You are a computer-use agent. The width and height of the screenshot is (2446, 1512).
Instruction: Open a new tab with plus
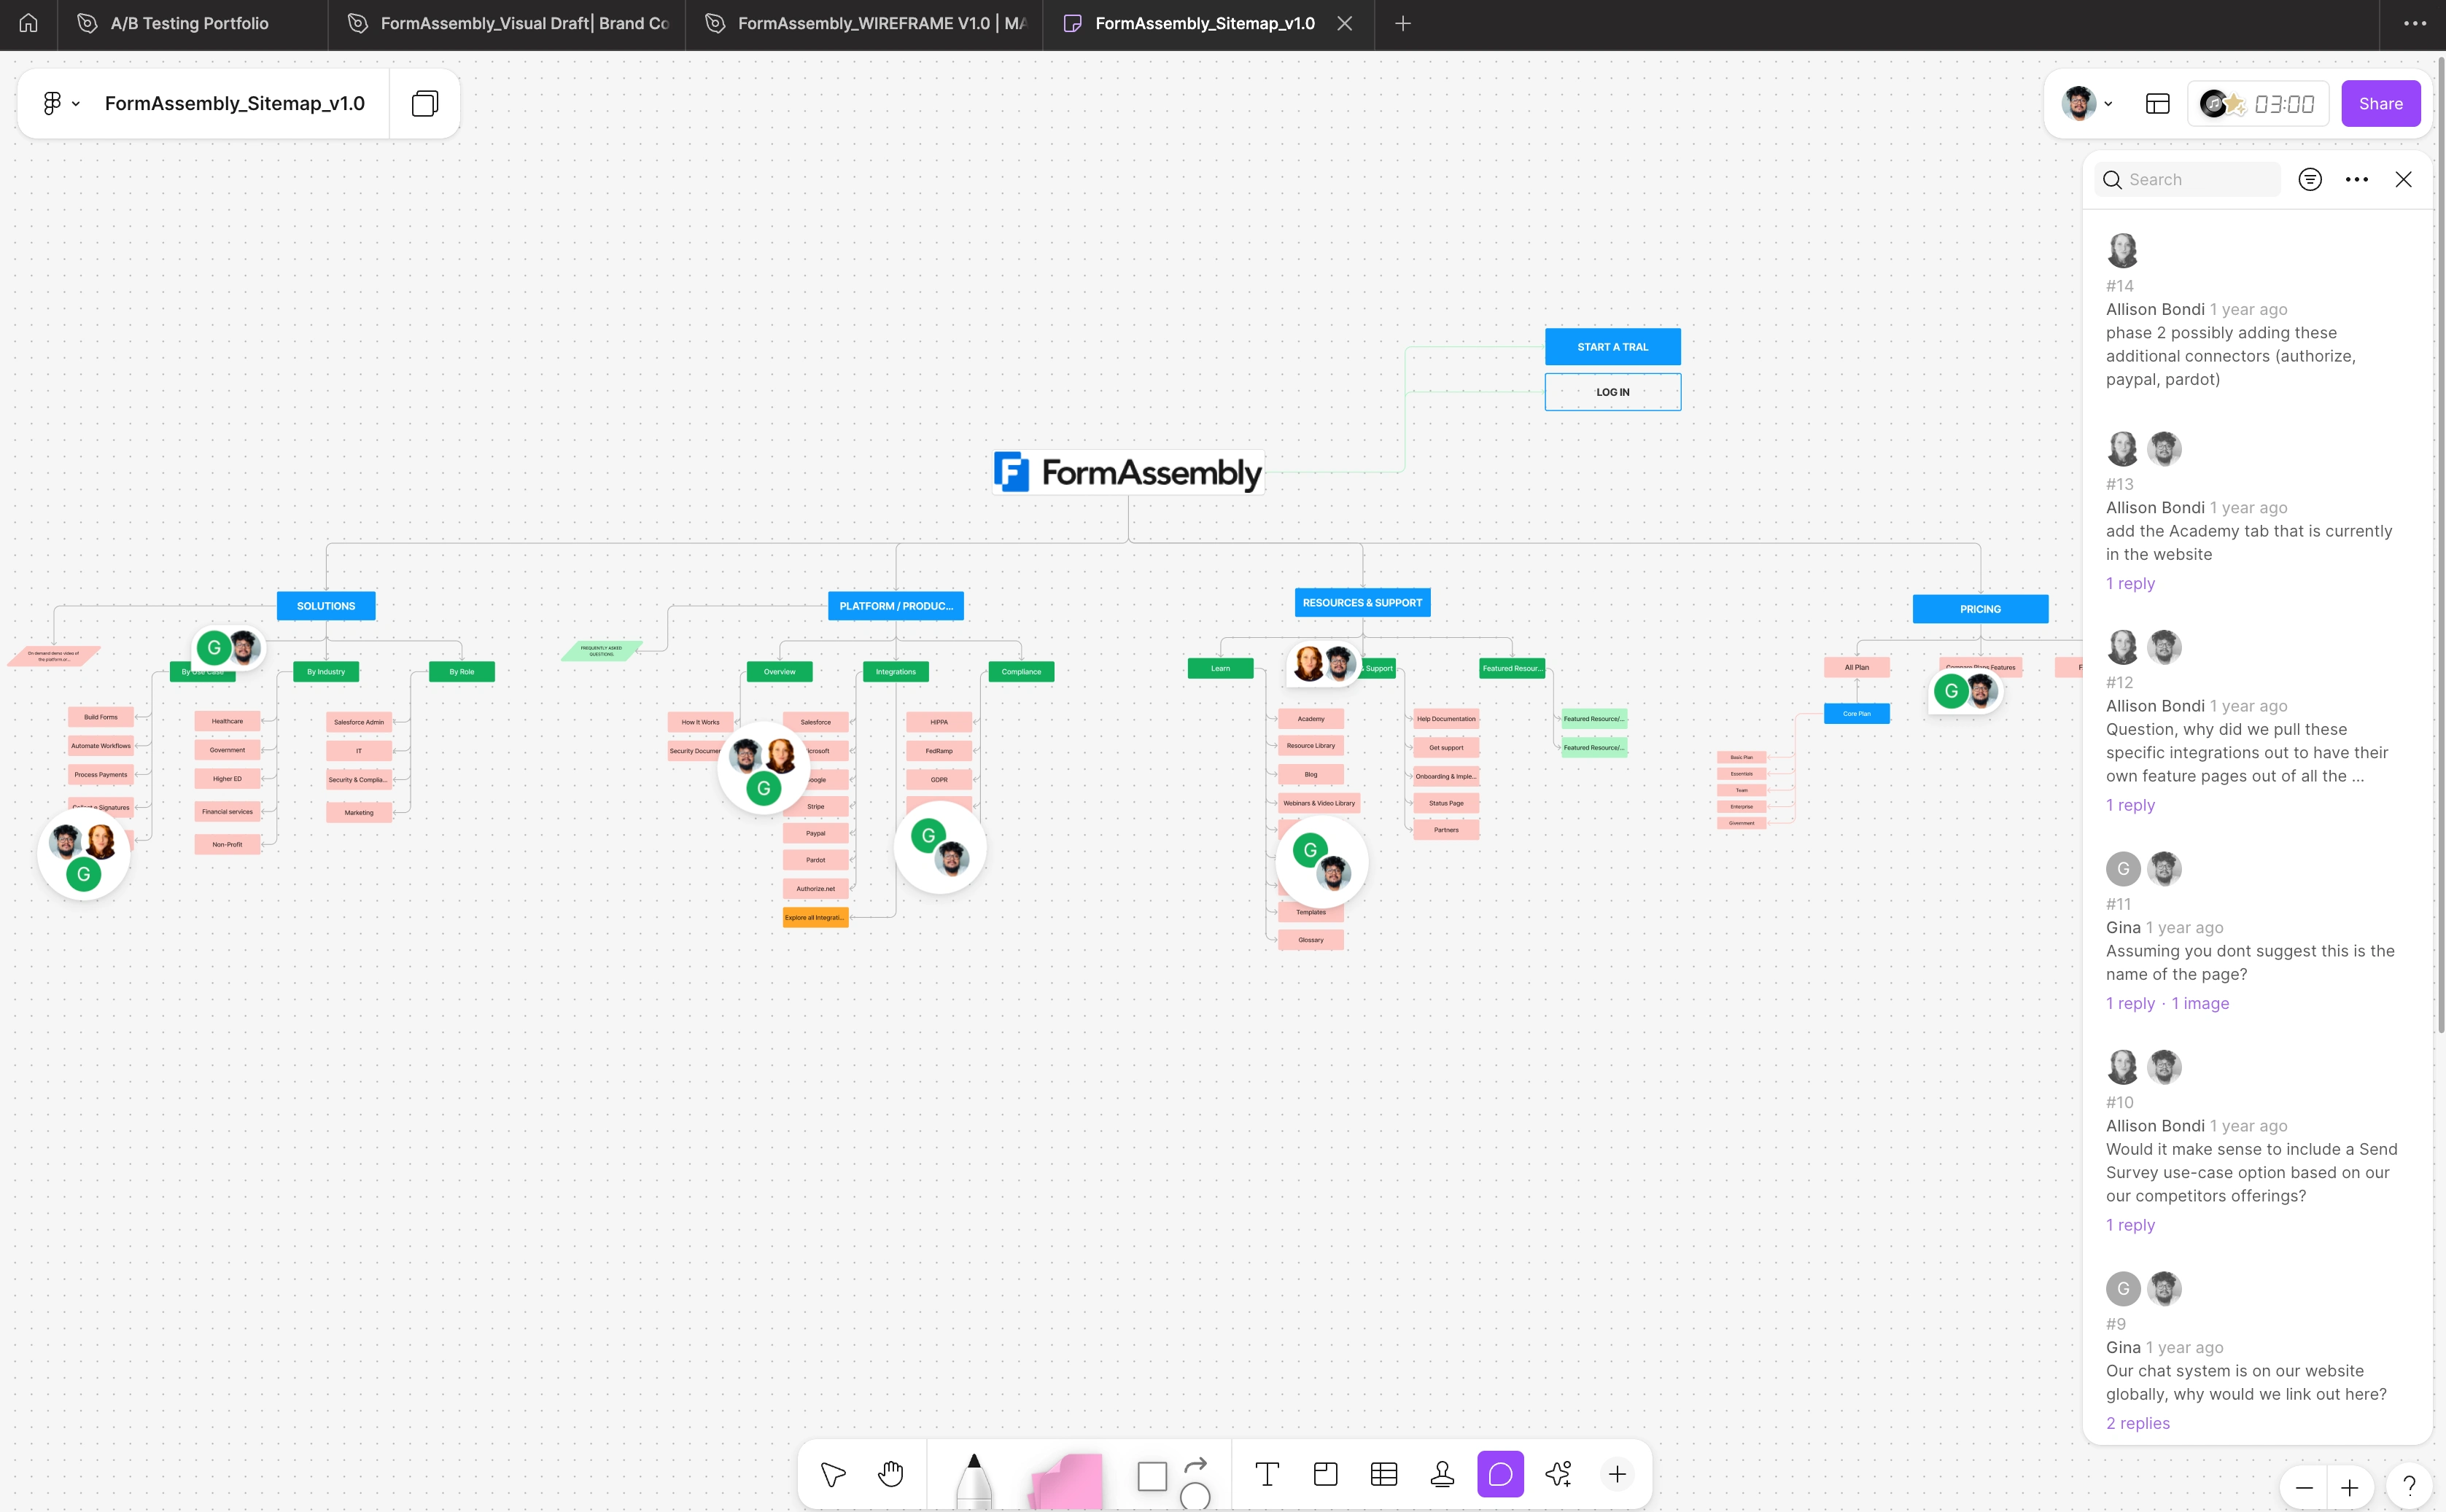pyautogui.click(x=1402, y=23)
